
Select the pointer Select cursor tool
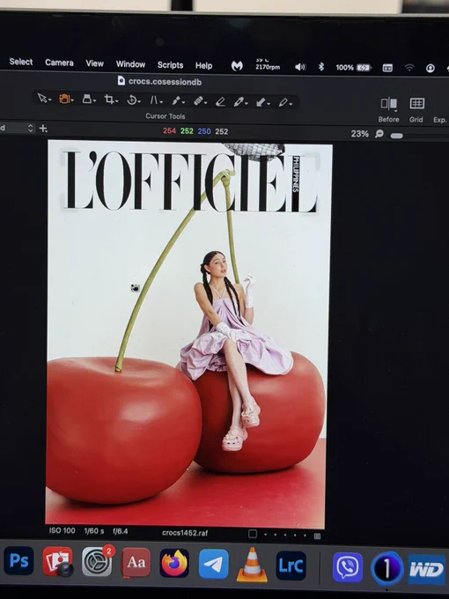(43, 98)
